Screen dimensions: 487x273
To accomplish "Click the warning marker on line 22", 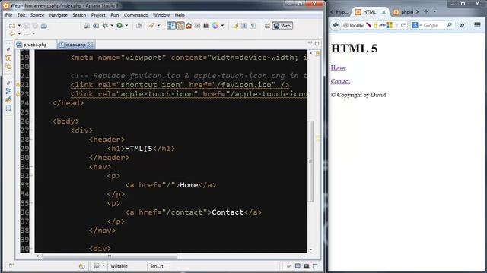I will coord(18,85).
